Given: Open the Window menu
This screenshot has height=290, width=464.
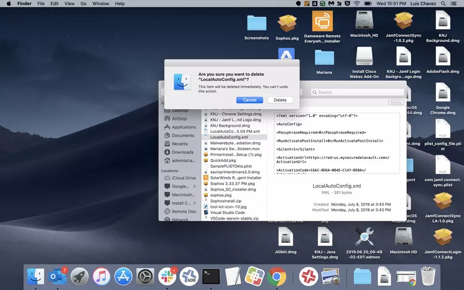Looking at the screenshot, I should click(101, 4).
